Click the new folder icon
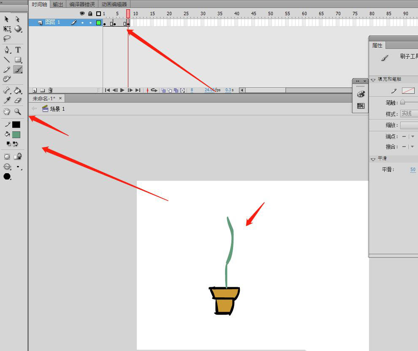The height and width of the screenshot is (351, 418). tap(42, 90)
